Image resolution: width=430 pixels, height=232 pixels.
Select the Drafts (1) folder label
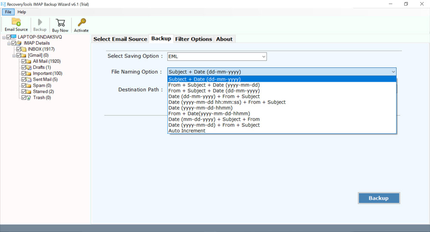coord(42,67)
